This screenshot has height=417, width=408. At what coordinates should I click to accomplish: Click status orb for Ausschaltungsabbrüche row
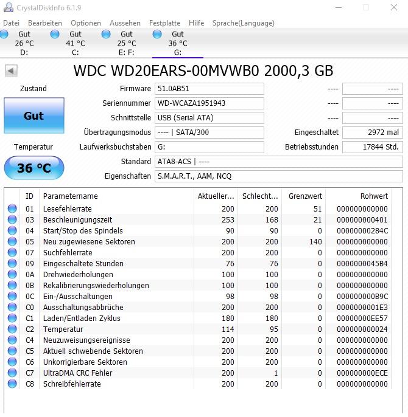(x=12, y=307)
